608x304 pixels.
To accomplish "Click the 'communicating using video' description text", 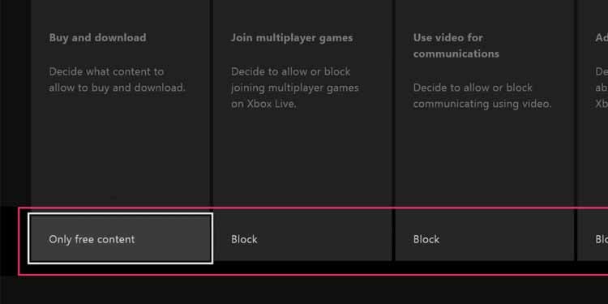I will [x=482, y=96].
